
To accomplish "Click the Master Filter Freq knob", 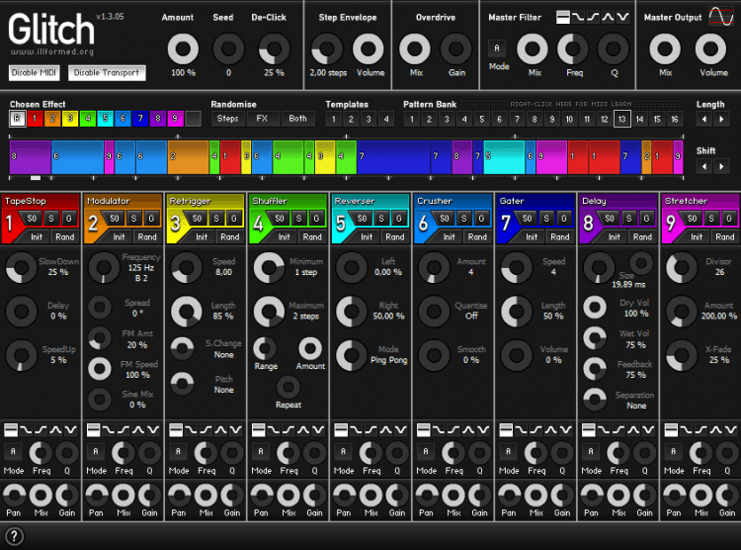I will coord(573,48).
